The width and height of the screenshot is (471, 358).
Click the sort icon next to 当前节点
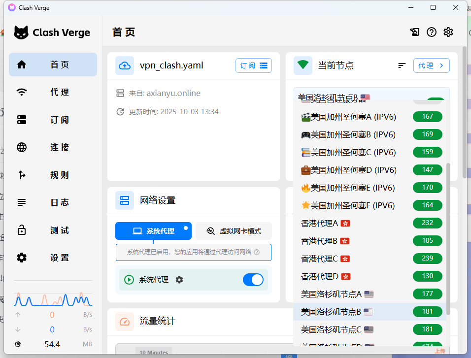402,65
